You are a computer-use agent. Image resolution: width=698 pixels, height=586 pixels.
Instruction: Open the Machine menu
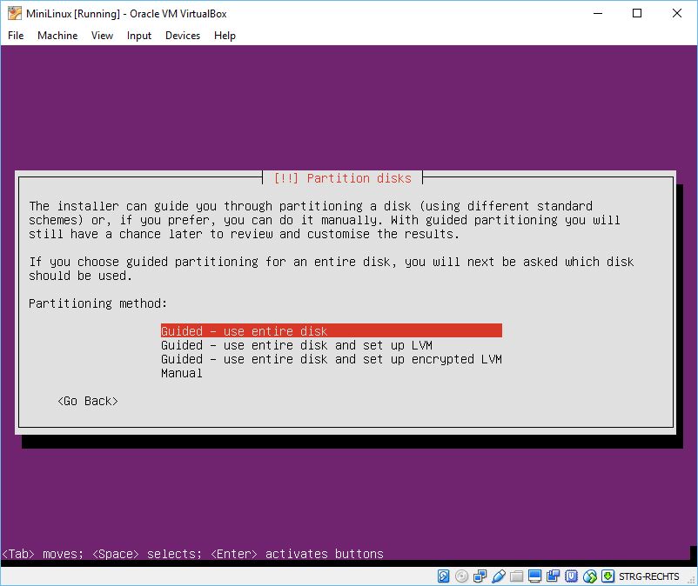tap(57, 36)
